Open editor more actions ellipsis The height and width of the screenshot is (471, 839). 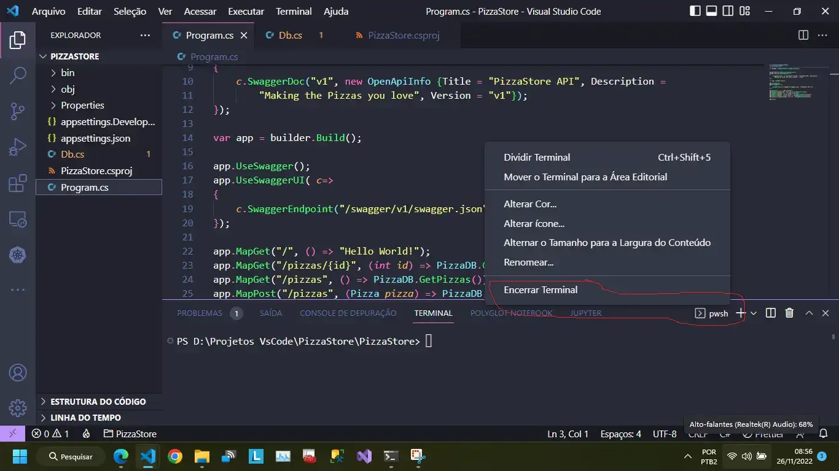pos(823,35)
